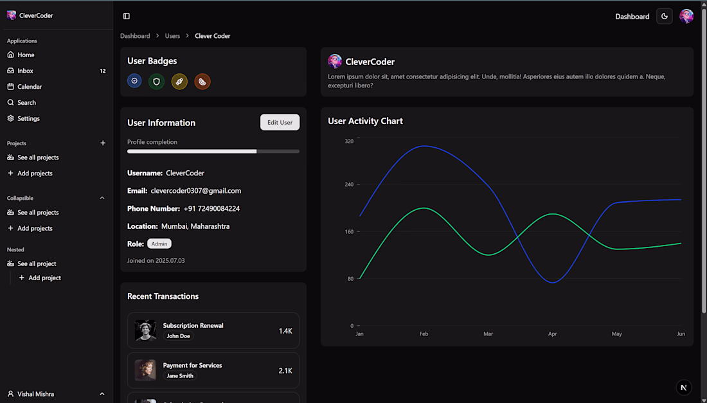Open the Payment for Services transaction card
707x403 pixels.
(x=213, y=370)
